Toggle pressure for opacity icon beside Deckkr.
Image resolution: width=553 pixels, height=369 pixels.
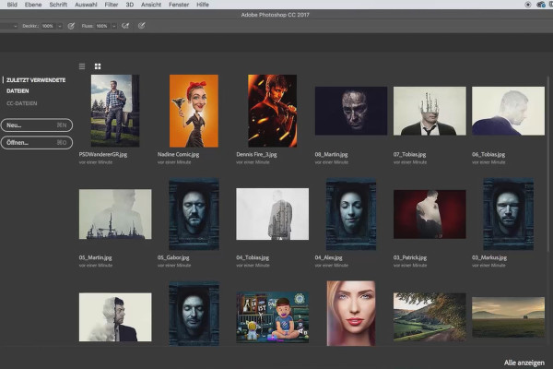point(71,26)
